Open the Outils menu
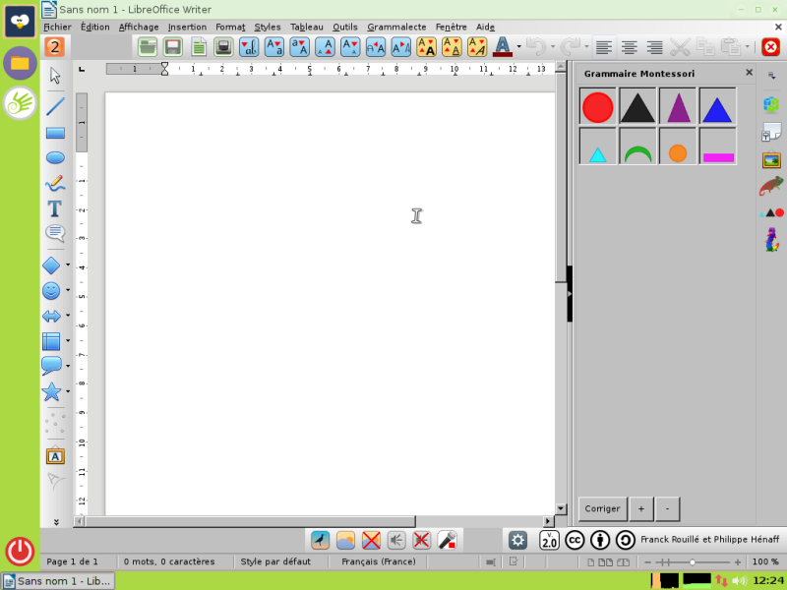This screenshot has height=590, width=787. (345, 28)
